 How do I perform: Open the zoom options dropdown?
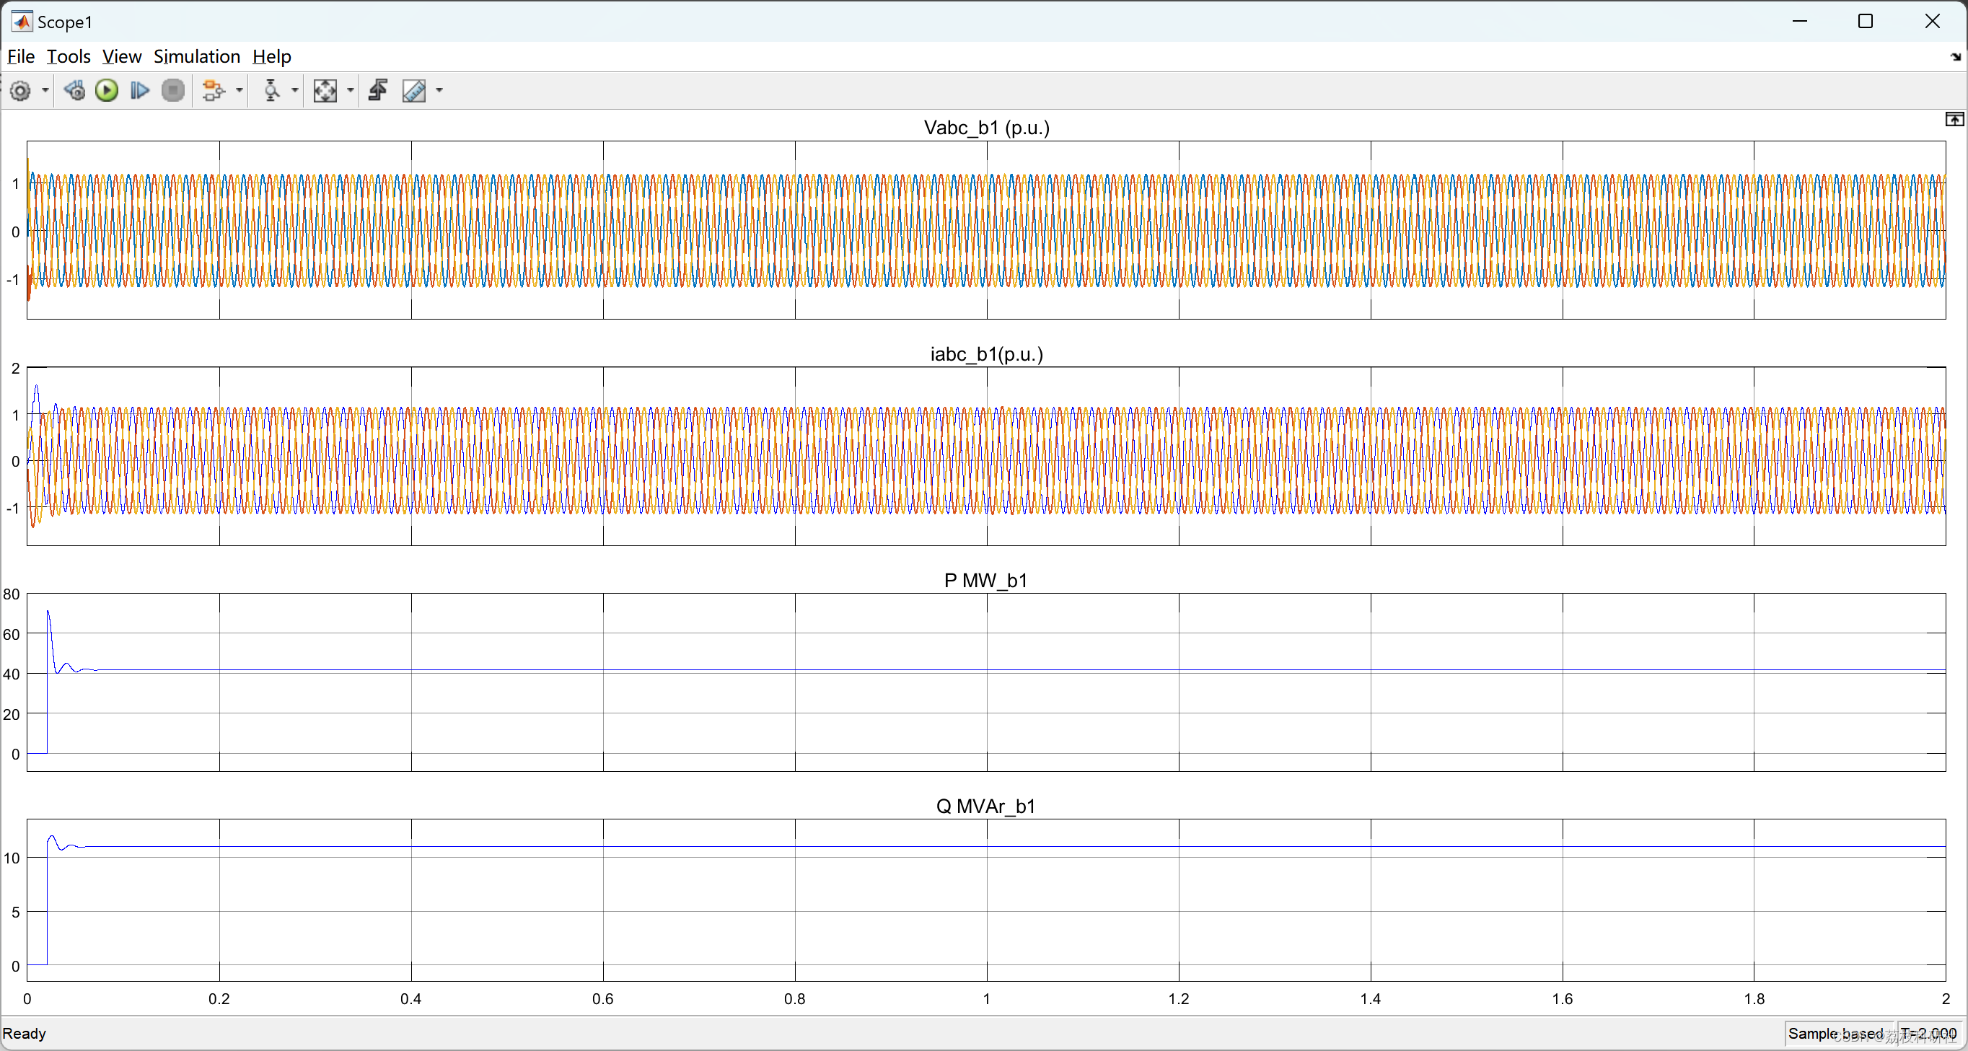pyautogui.click(x=351, y=91)
